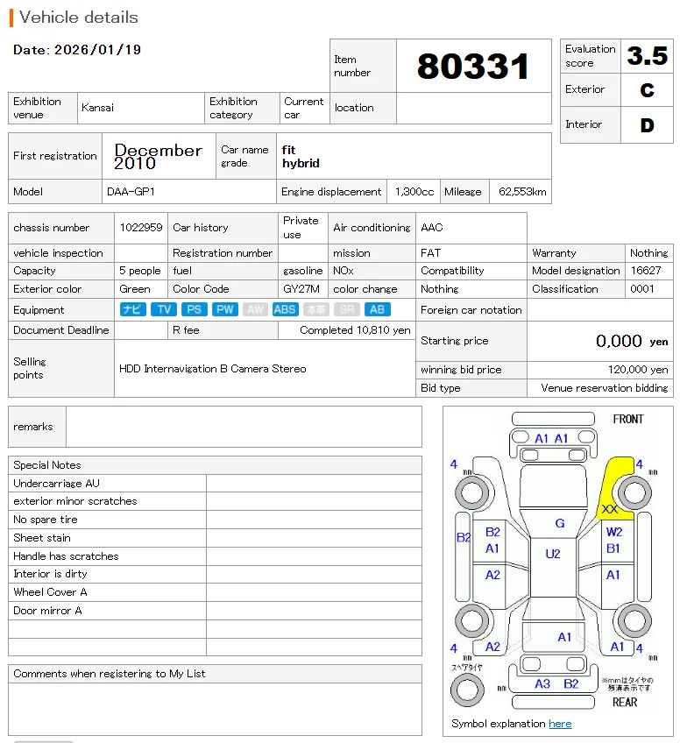The image size is (680, 743).
Task: Click the greyed SR sunroof badge
Action: pos(347,309)
